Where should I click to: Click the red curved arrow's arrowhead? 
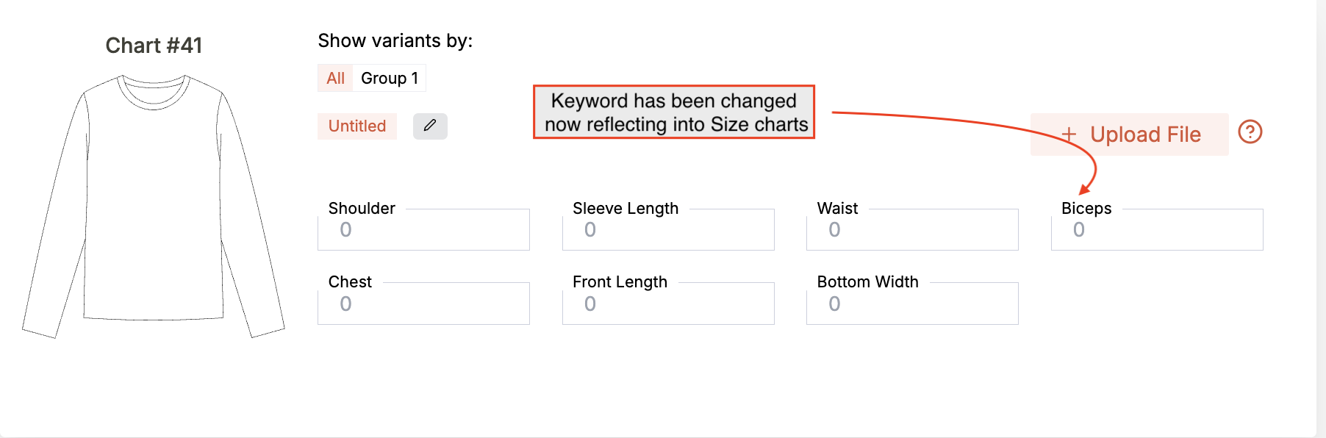coord(1084,190)
